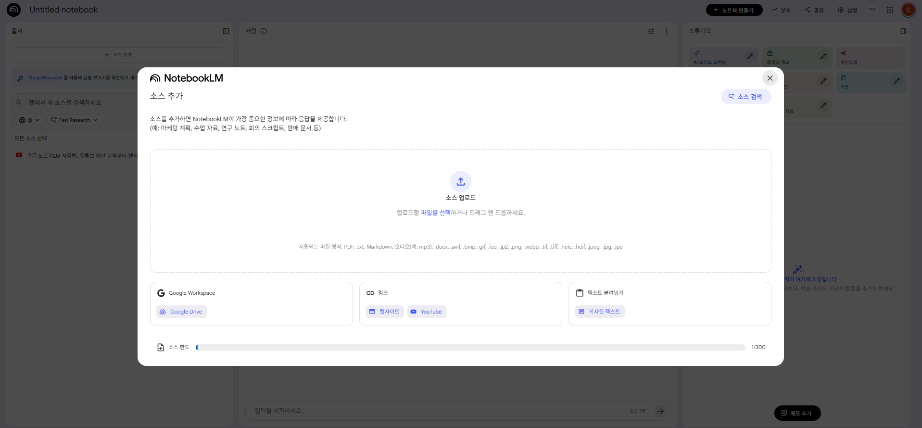922x428 pixels.
Task: Click the 소스 검색 button in the dialog
Action: click(x=745, y=97)
